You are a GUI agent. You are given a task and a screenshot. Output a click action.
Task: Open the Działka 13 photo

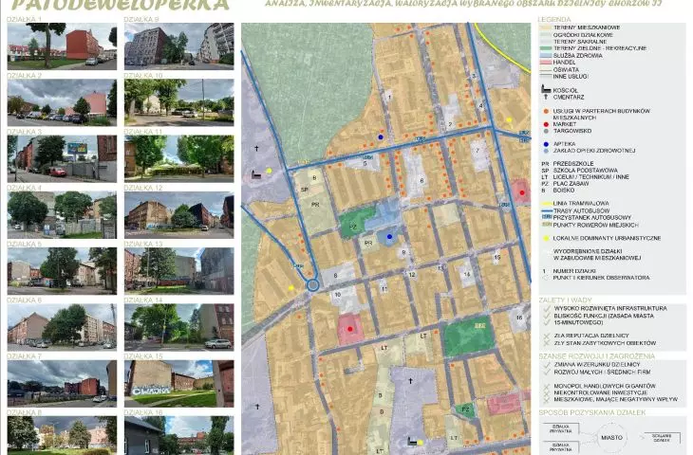pyautogui.click(x=179, y=271)
